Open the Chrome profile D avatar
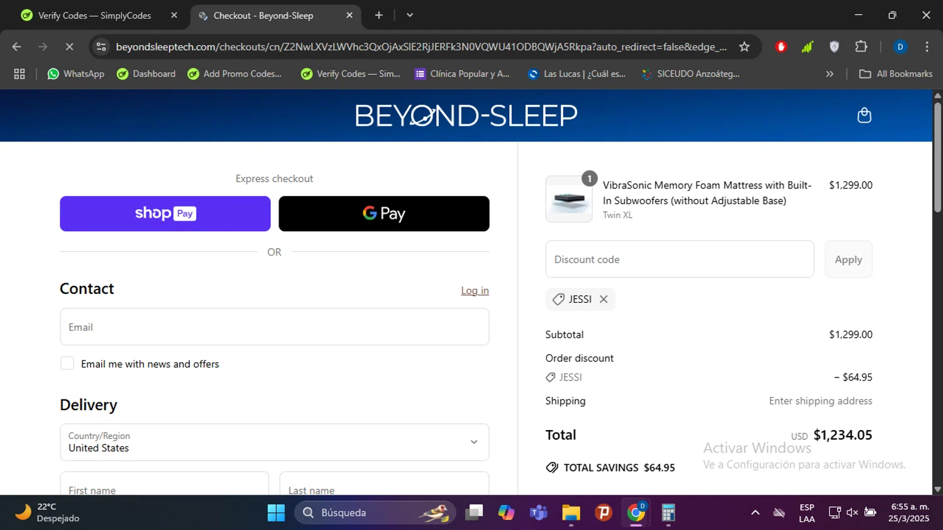This screenshot has height=530, width=943. [900, 47]
